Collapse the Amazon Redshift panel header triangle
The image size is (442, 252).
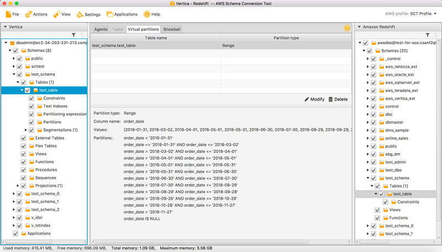click(359, 26)
